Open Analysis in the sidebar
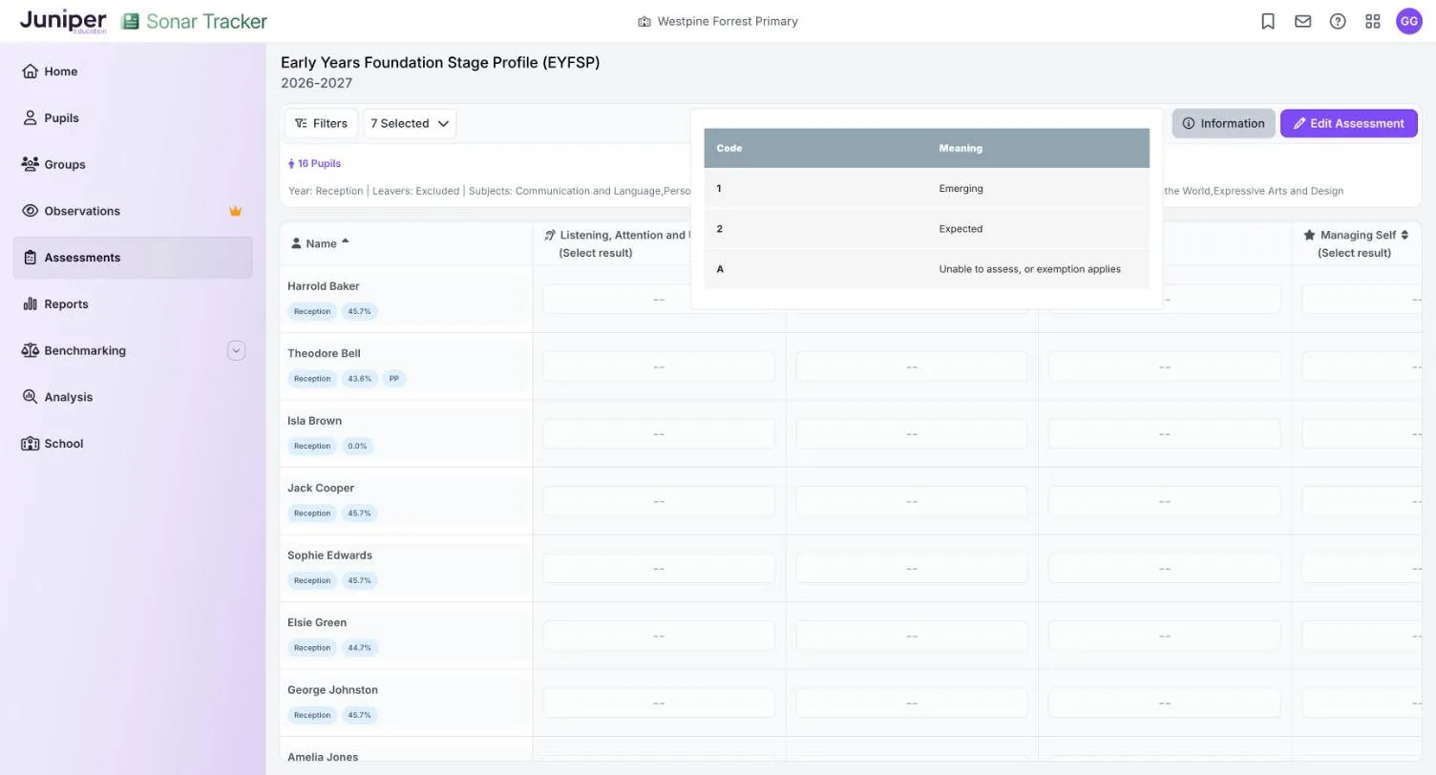Screen dimensions: 1436x775 pos(133,397)
